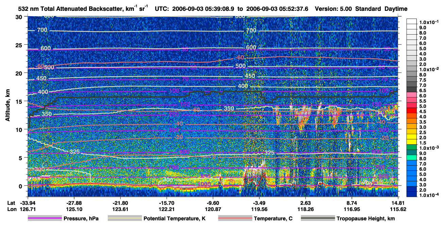
Task: Click the plot title 532 nm Total Attenuated Backscatter
Action: point(71,9)
